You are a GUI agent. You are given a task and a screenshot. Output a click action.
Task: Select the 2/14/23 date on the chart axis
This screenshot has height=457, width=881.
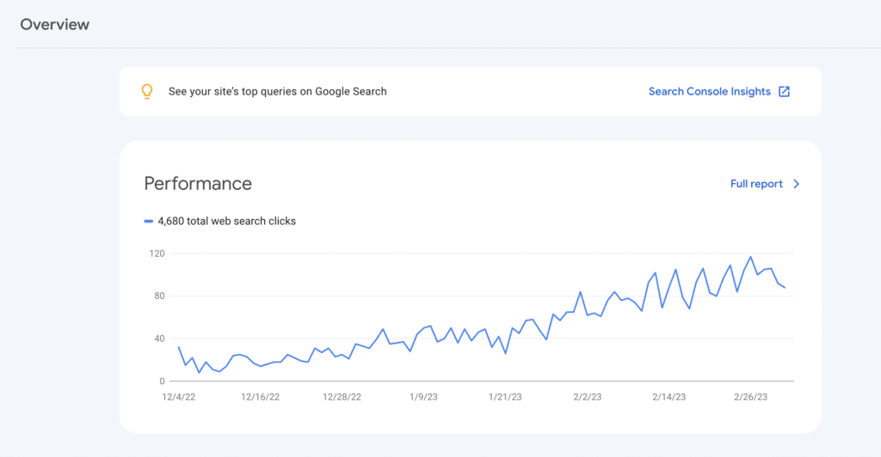(668, 397)
